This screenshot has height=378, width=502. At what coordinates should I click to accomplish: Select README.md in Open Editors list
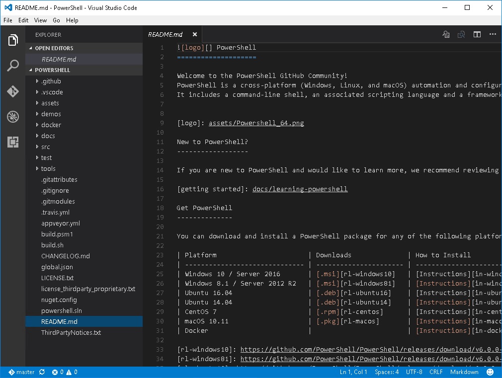(x=84, y=59)
